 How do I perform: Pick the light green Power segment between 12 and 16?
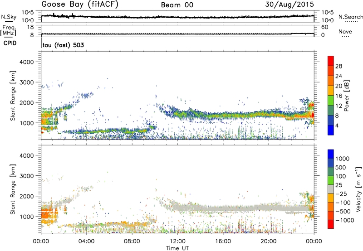coord(331,101)
